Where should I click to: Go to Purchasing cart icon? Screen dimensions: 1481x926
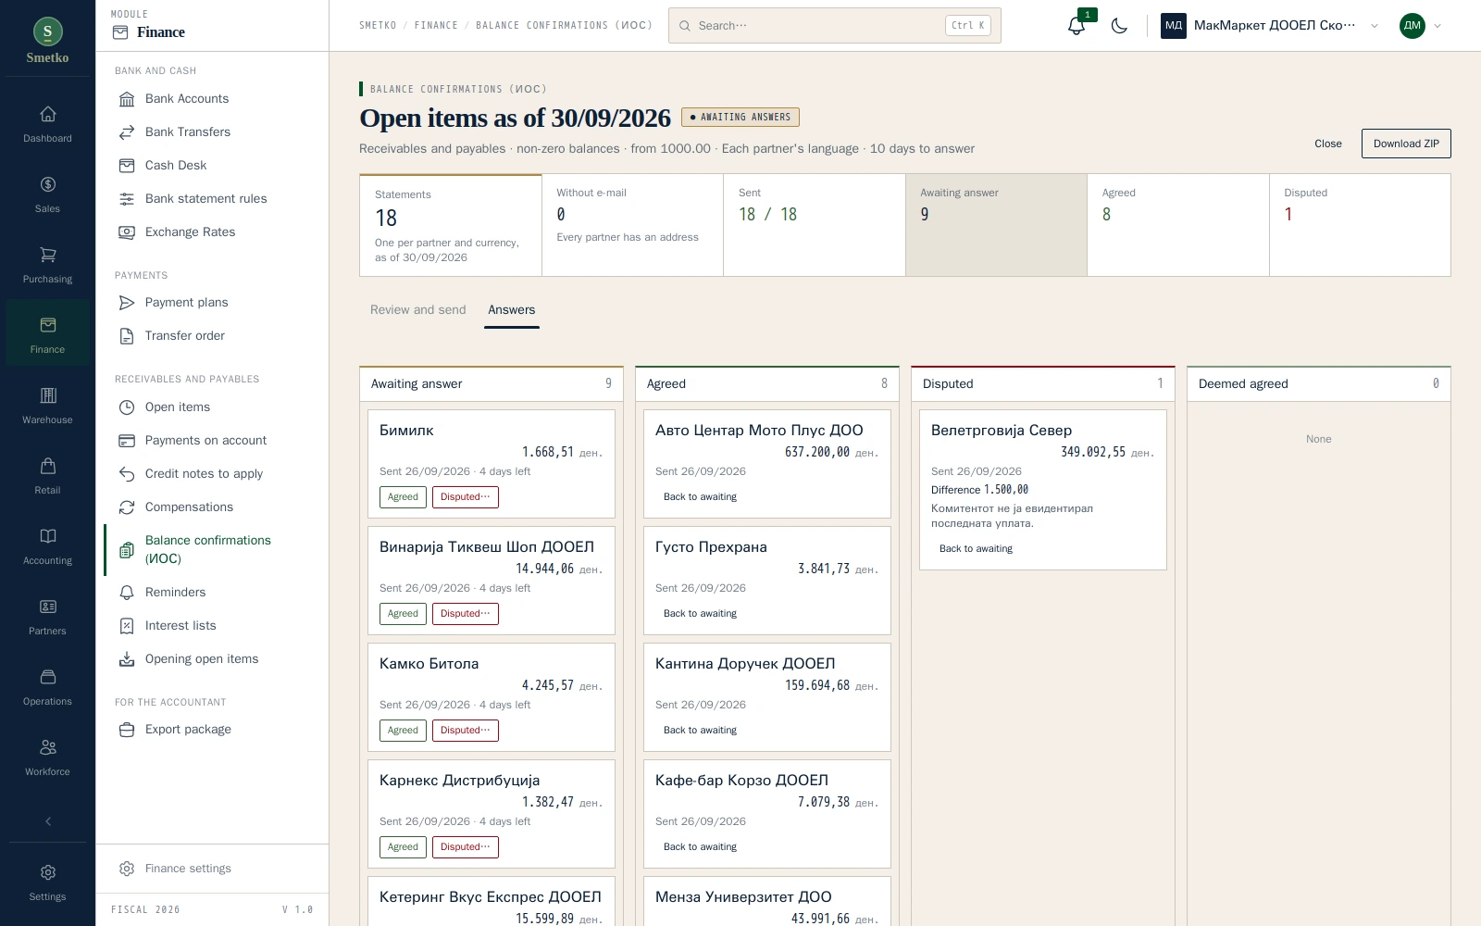click(47, 265)
